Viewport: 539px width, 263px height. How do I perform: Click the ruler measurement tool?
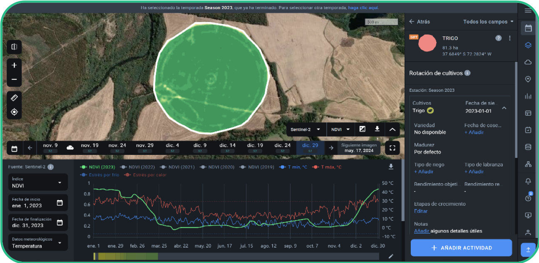(x=14, y=98)
